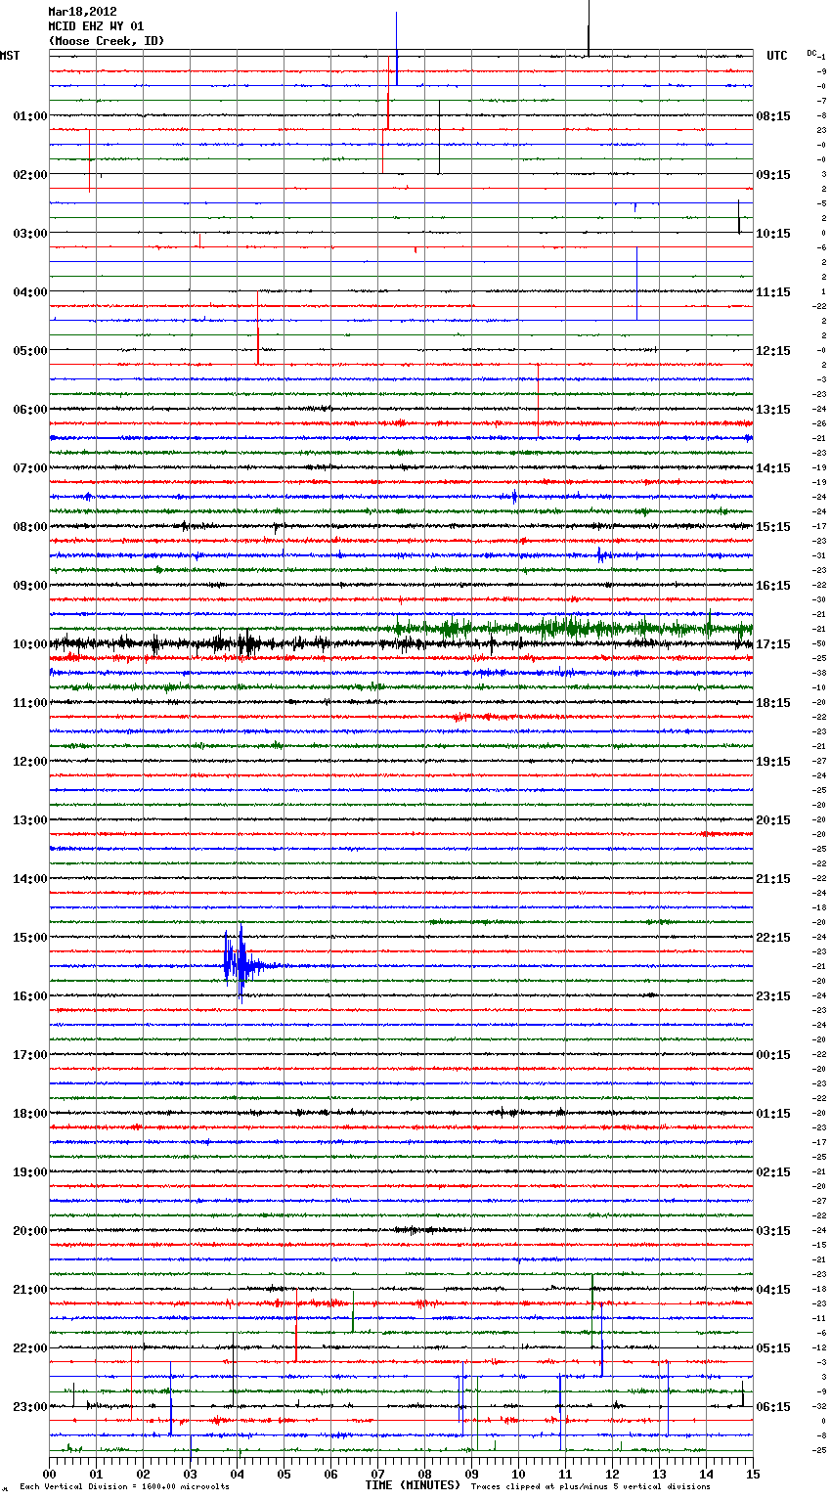Viewport: 831px width, 1500px height.
Task: Select the 12:00 MST time label
Action: 30,762
